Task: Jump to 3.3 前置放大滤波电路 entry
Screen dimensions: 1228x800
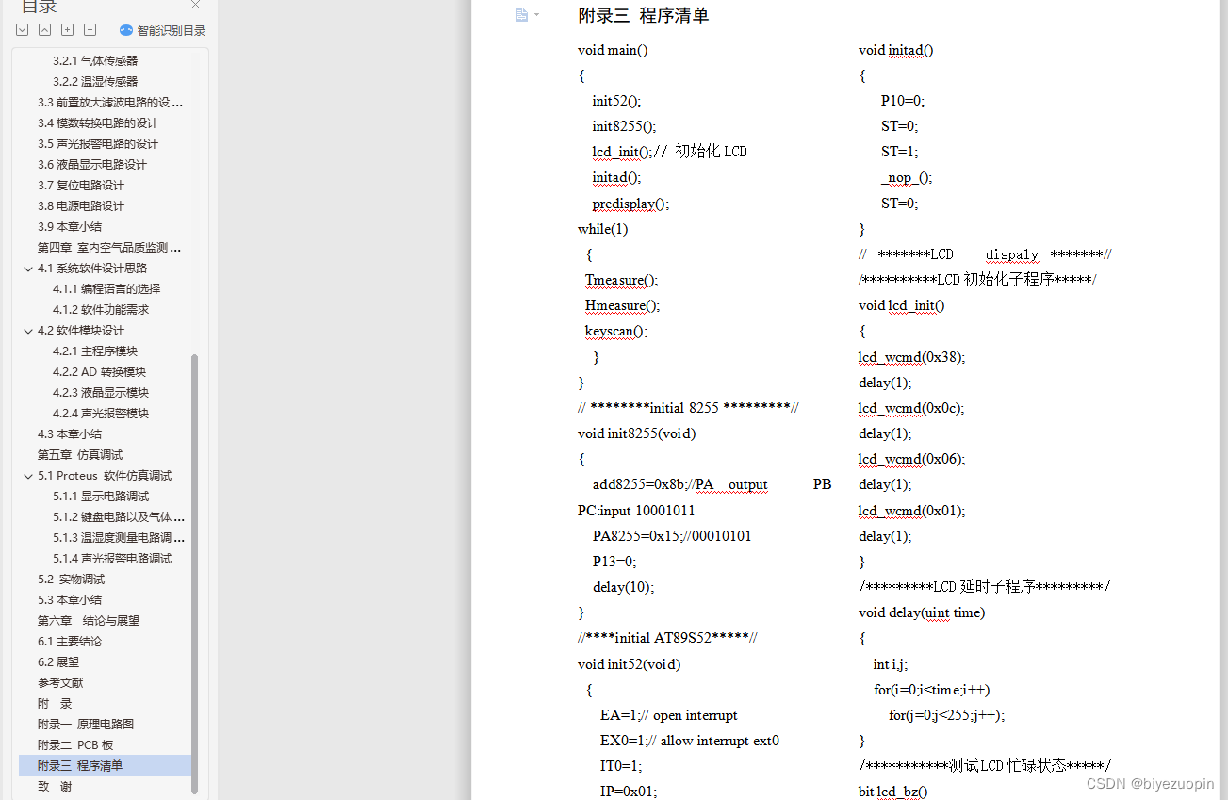Action: coord(110,103)
